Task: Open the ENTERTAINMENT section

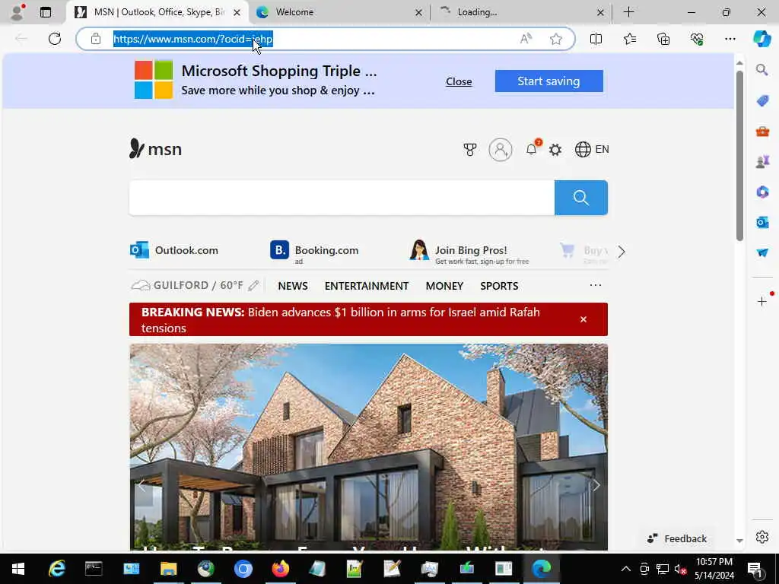Action: point(367,286)
